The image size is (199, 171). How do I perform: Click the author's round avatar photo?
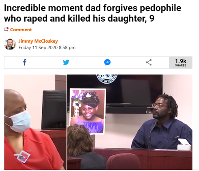tap(10, 44)
